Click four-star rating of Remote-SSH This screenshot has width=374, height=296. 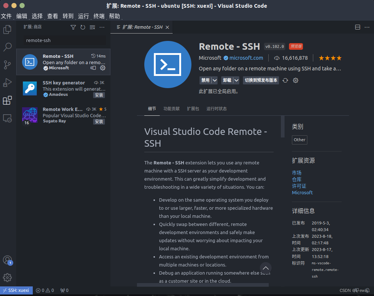pos(330,58)
